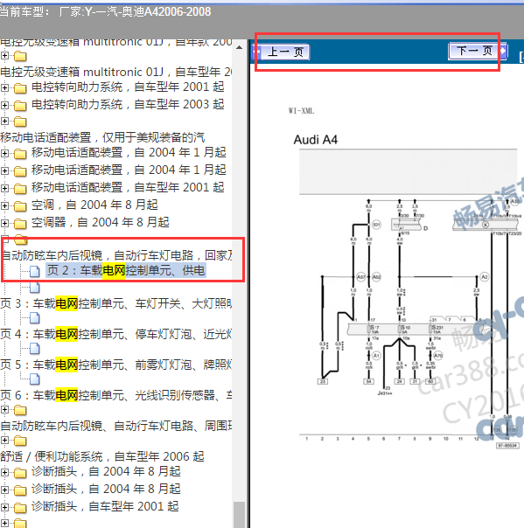The width and height of the screenshot is (524, 528).
Task: Select 电控转向助力系统，自车型年 2001 起 label
Action: 128,87
